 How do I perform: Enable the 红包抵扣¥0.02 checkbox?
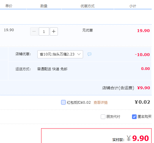coord(63,102)
